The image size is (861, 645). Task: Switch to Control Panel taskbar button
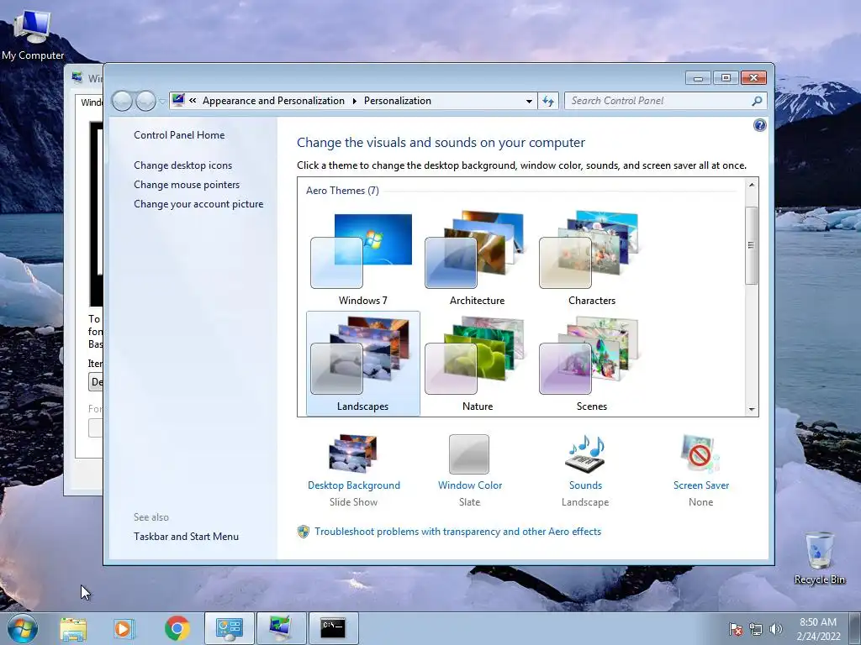point(229,628)
